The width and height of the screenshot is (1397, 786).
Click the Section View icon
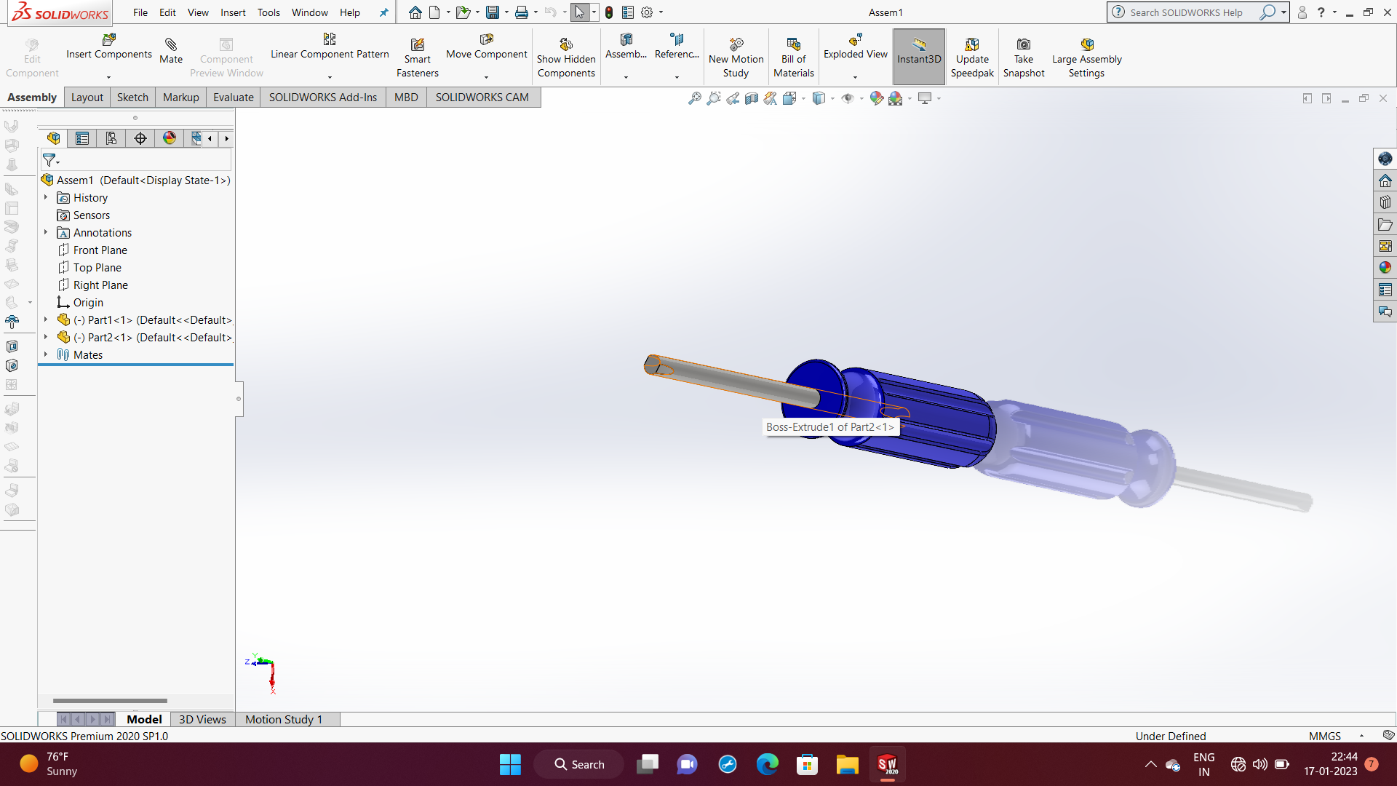coord(752,98)
